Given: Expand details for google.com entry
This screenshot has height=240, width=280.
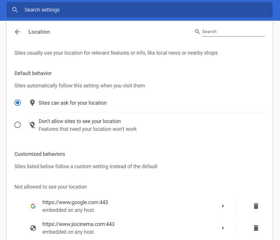Looking at the screenshot, I should point(223,206).
